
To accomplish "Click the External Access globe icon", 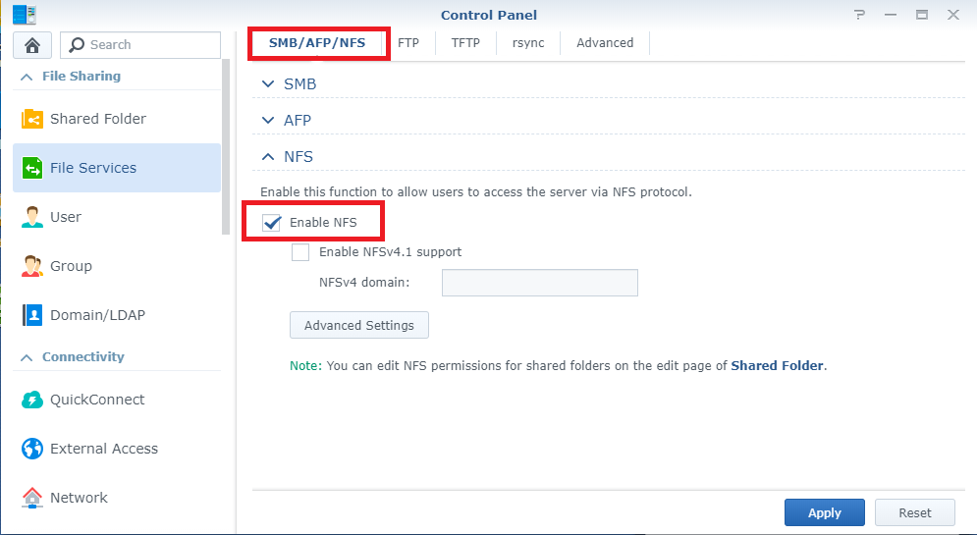I will click(32, 449).
